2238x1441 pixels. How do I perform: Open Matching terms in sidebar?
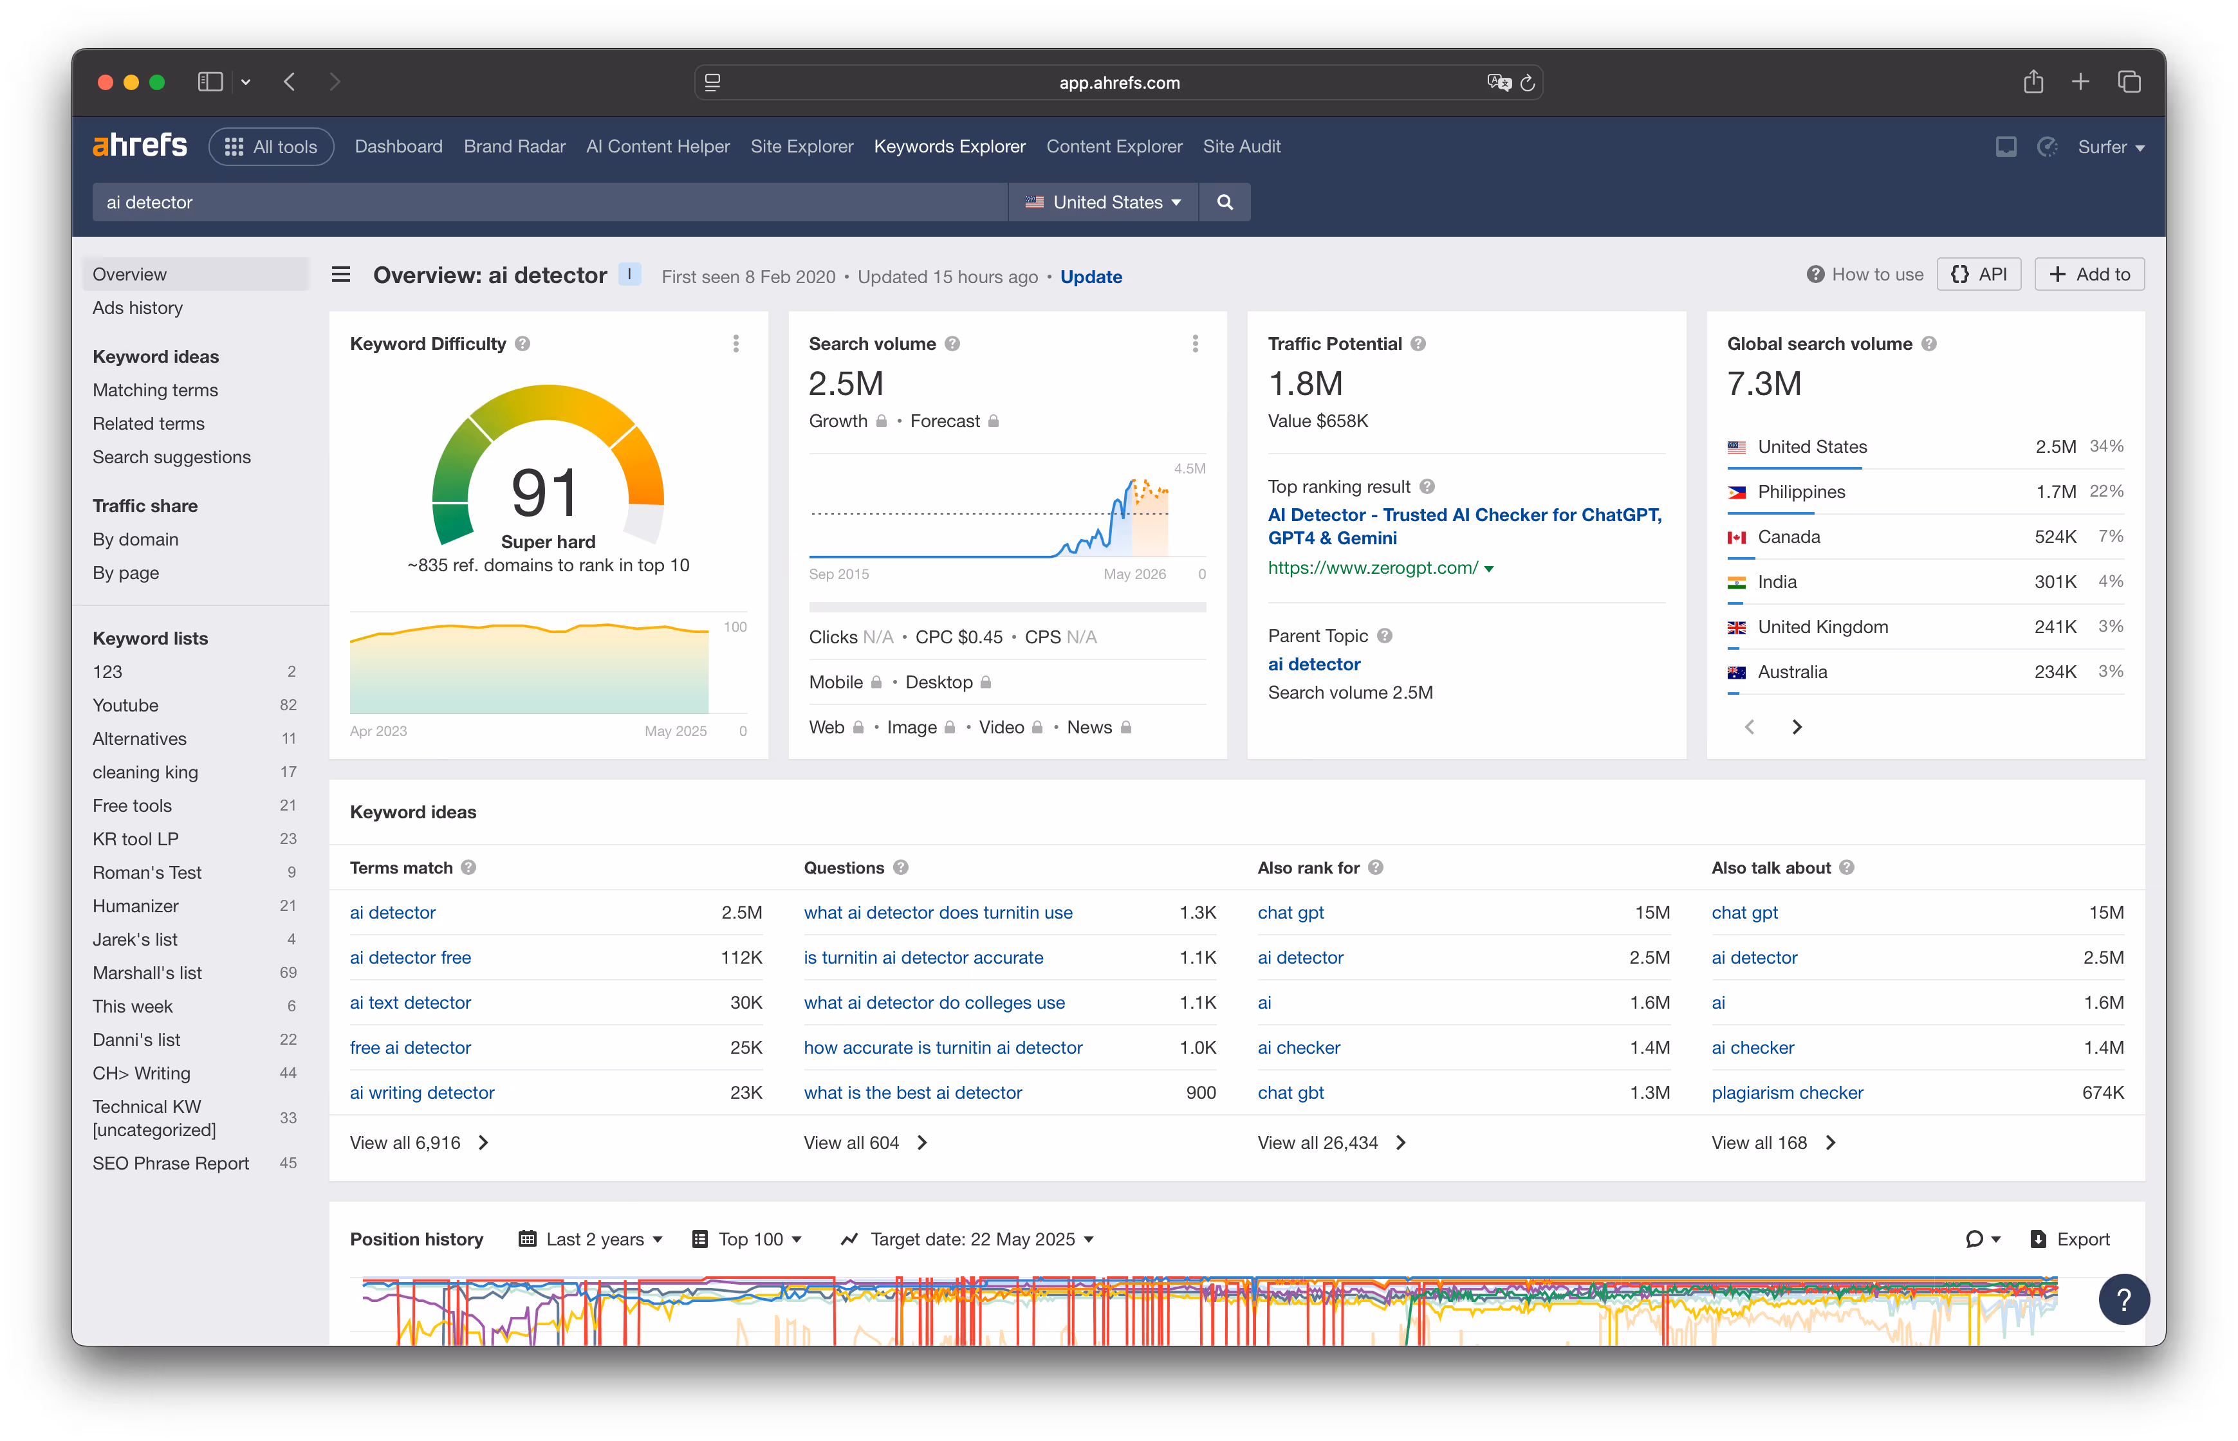click(155, 390)
